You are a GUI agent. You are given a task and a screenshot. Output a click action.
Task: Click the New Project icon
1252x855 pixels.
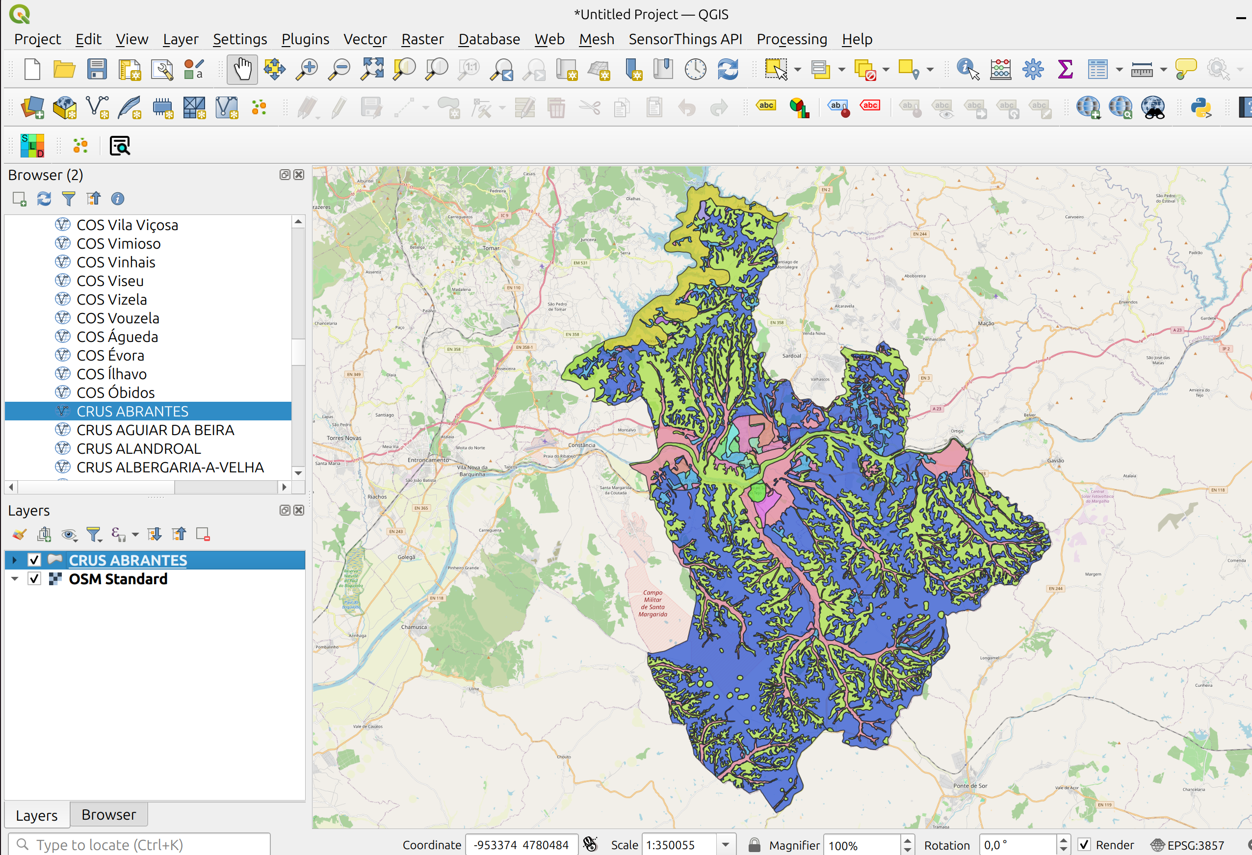point(32,70)
